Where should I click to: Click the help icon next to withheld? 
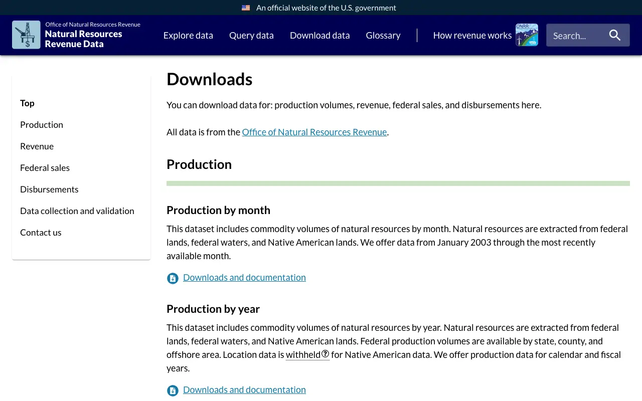coord(325,354)
